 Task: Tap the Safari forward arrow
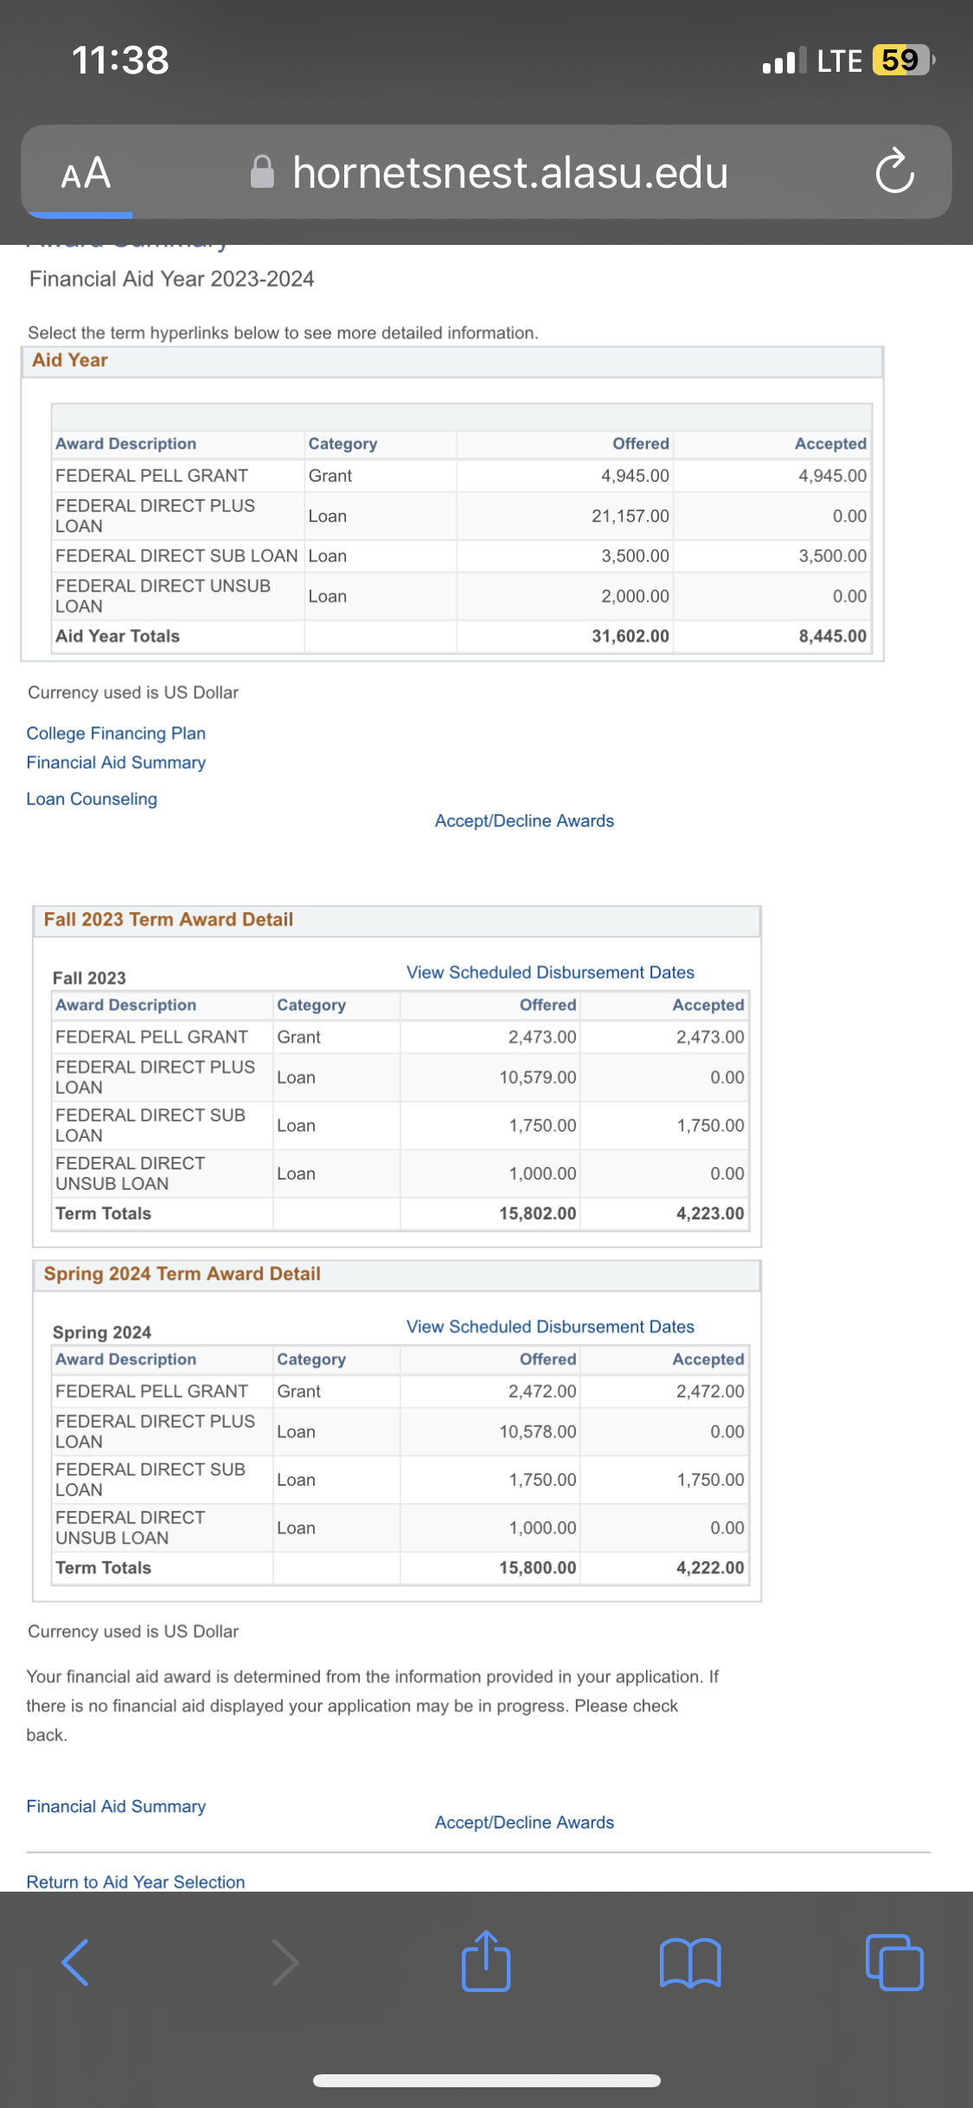tap(285, 1963)
